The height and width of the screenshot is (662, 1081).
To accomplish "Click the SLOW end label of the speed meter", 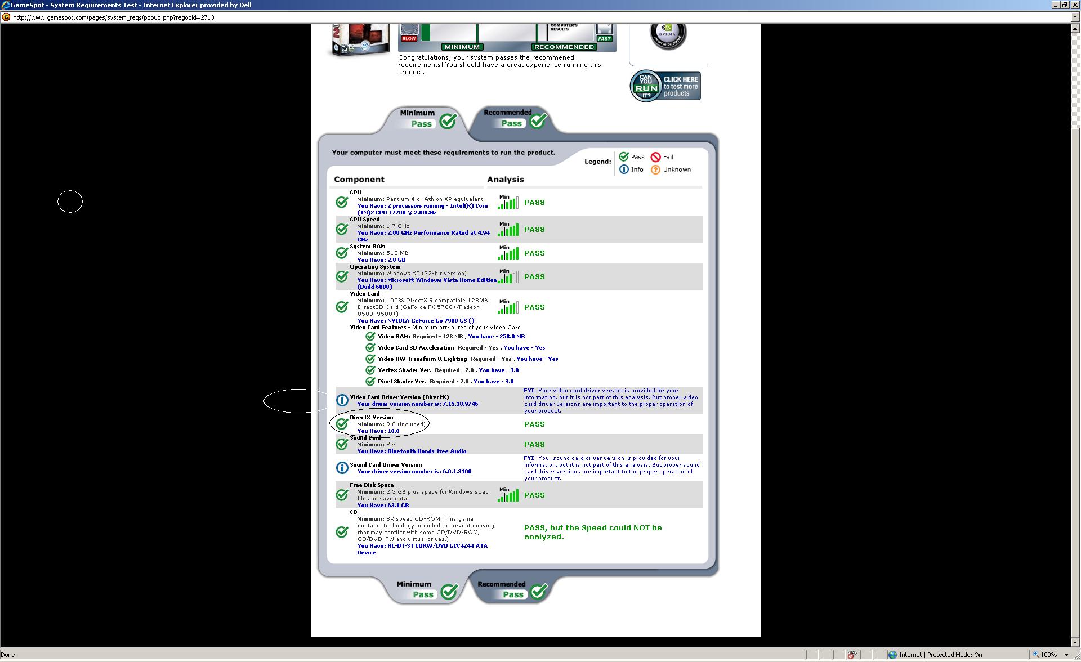I will coord(409,38).
